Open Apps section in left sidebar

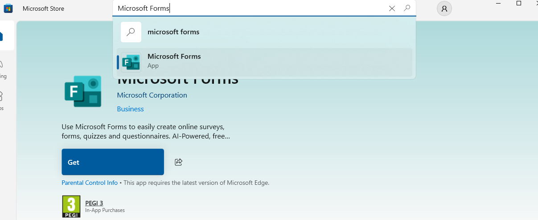point(2,100)
